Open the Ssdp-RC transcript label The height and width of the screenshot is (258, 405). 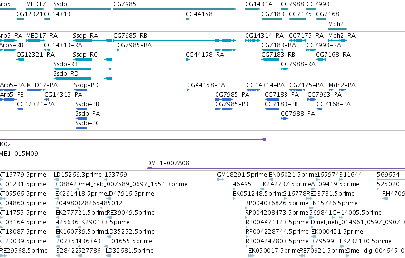(x=85, y=54)
